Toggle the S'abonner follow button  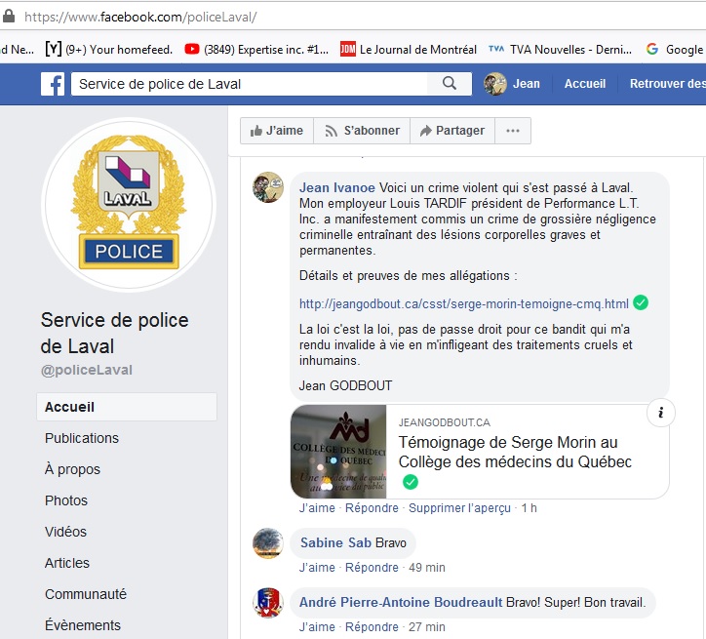(362, 131)
